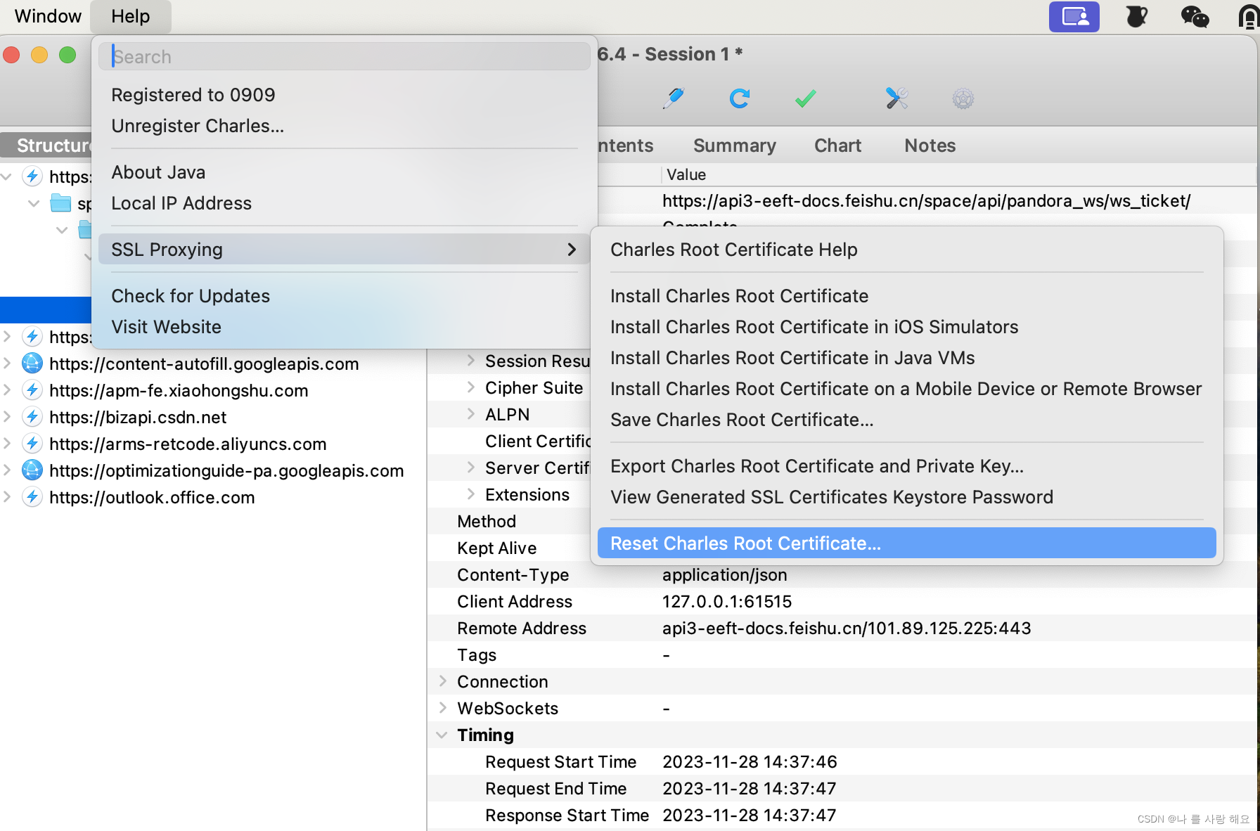Choose View Generated SSL Certificates Keystore Password

pyautogui.click(x=906, y=497)
